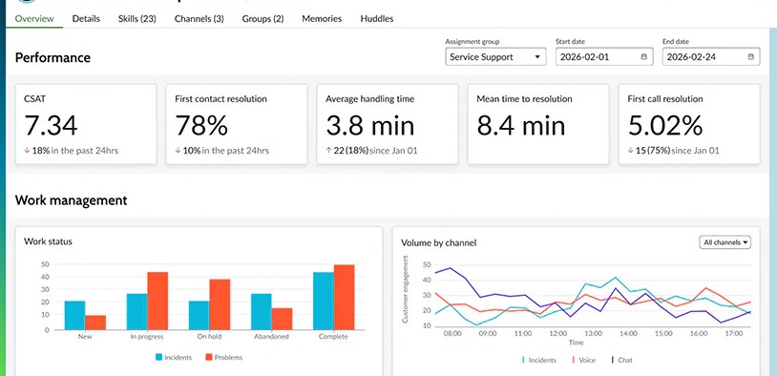Click the New Problems orange bar

[95, 323]
